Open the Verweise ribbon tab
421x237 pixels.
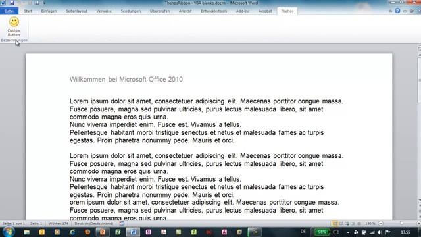pos(104,11)
